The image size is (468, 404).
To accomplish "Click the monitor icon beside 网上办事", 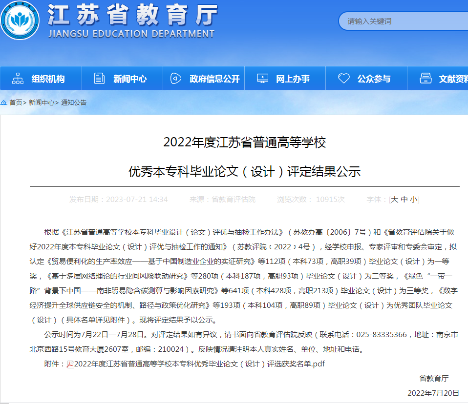I will tap(262, 79).
